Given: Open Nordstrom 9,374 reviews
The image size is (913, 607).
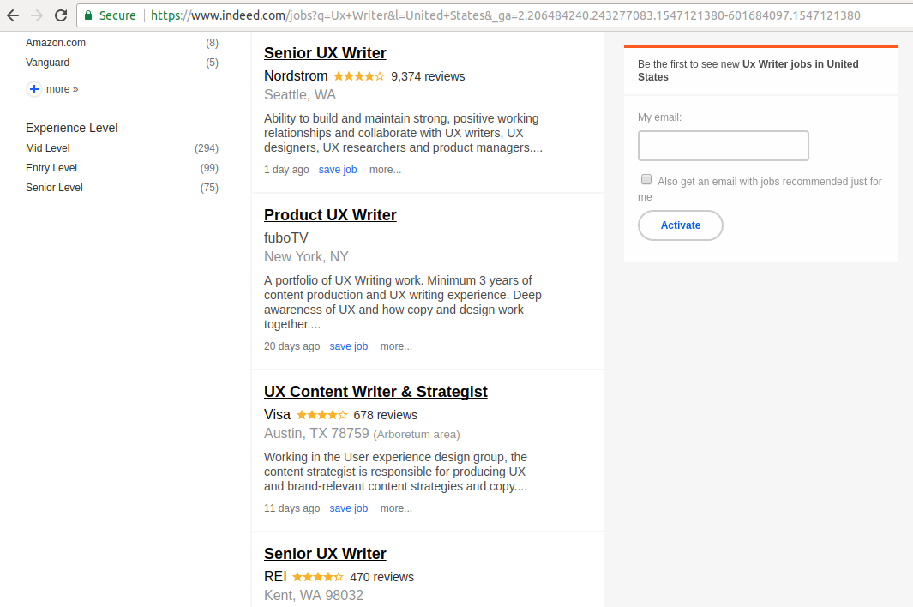Looking at the screenshot, I should point(428,76).
